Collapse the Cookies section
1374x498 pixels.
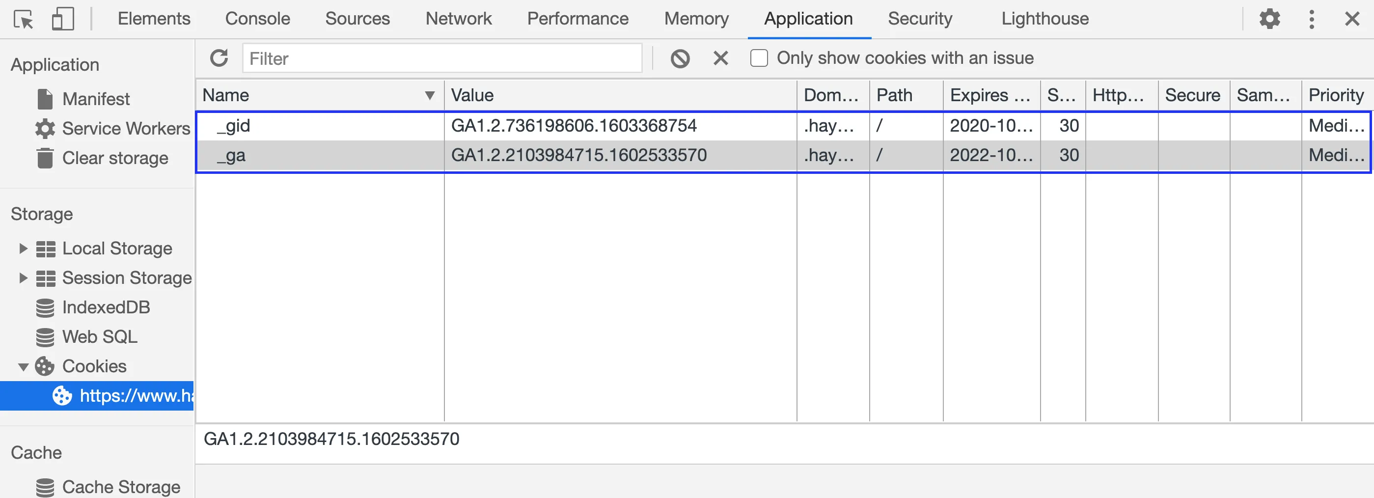click(23, 366)
